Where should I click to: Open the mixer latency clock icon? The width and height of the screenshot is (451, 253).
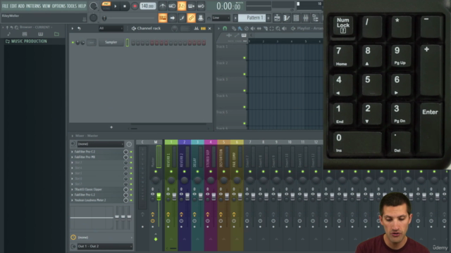(x=129, y=144)
